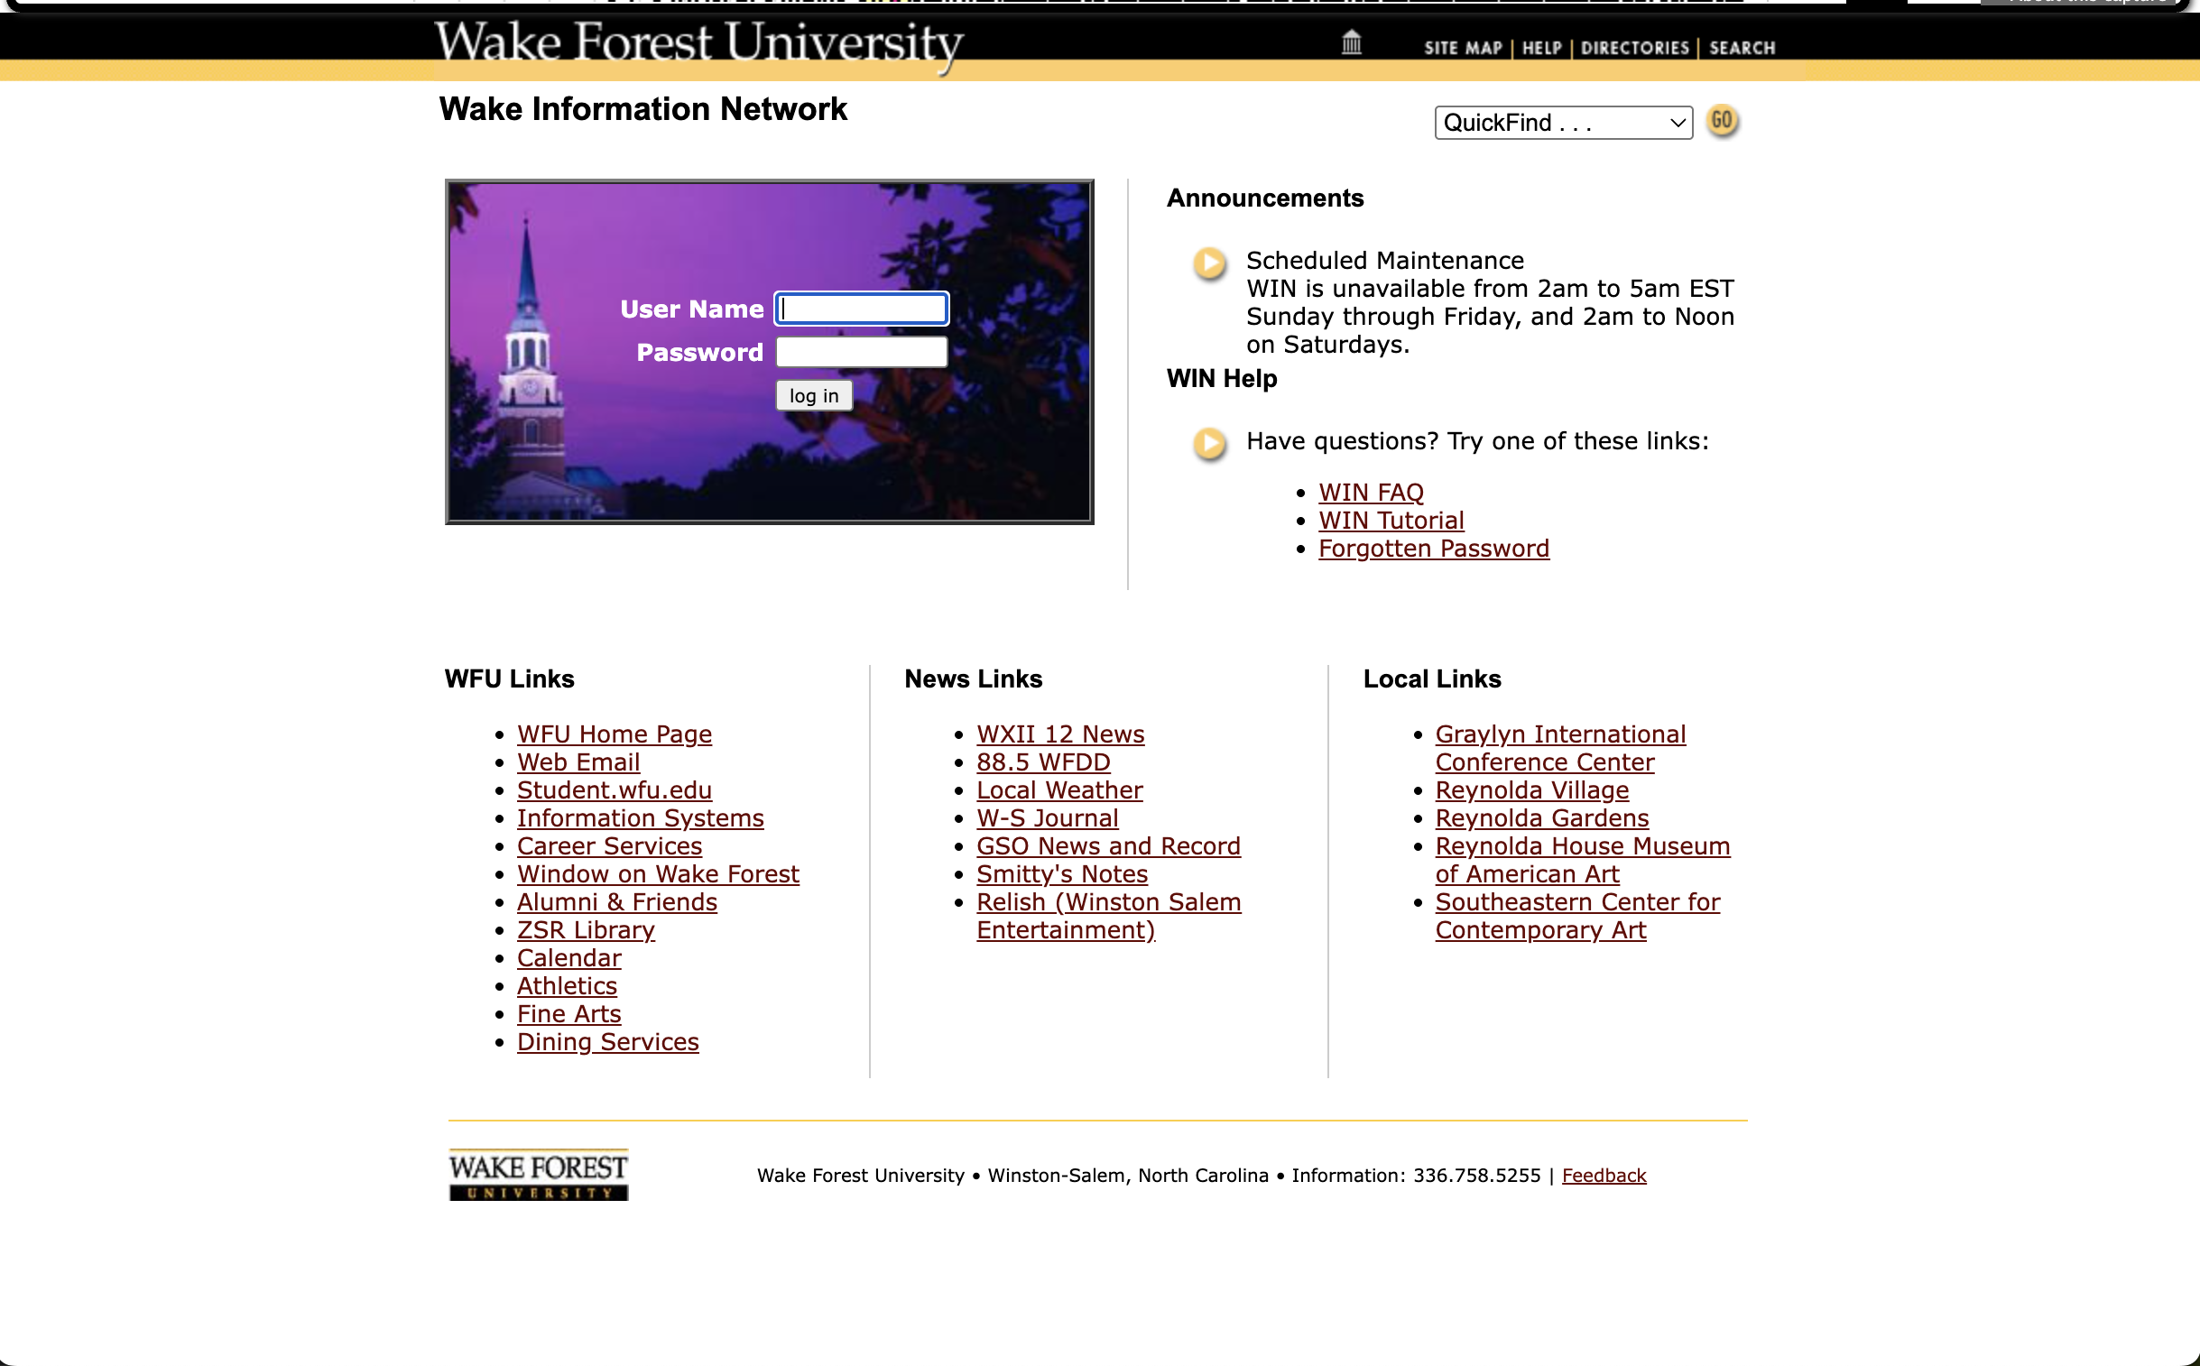2200x1366 pixels.
Task: Open 88.5 WFDD link
Action: point(1042,762)
